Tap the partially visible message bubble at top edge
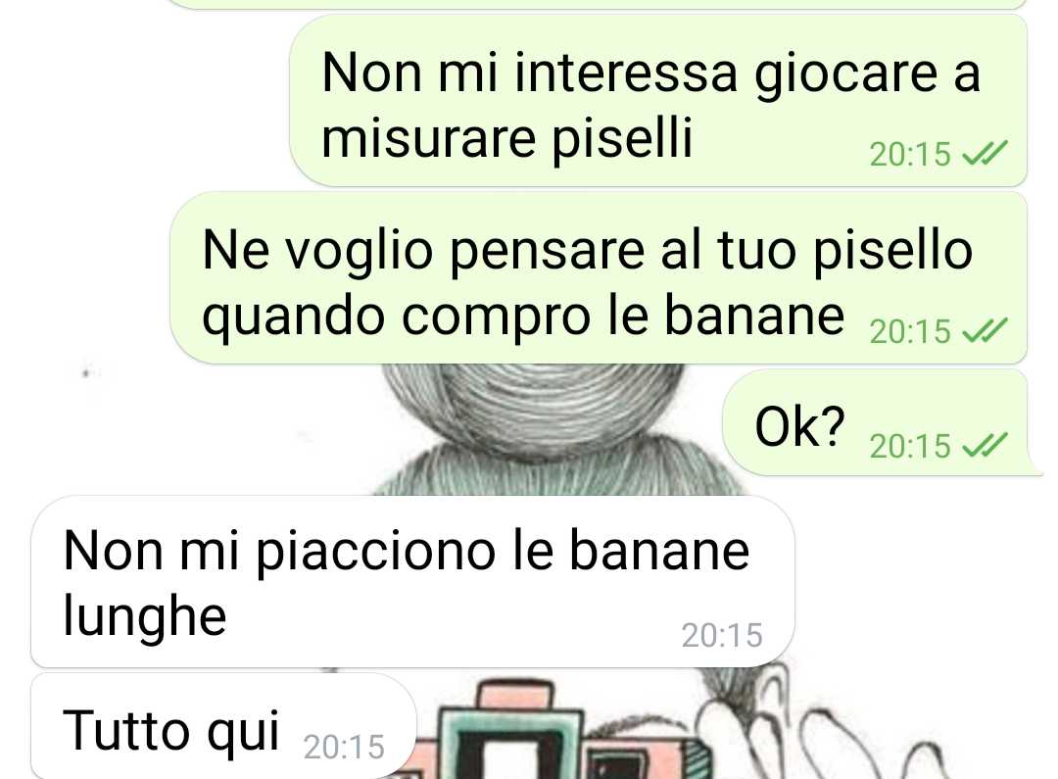The image size is (1058, 779). tap(598, 4)
